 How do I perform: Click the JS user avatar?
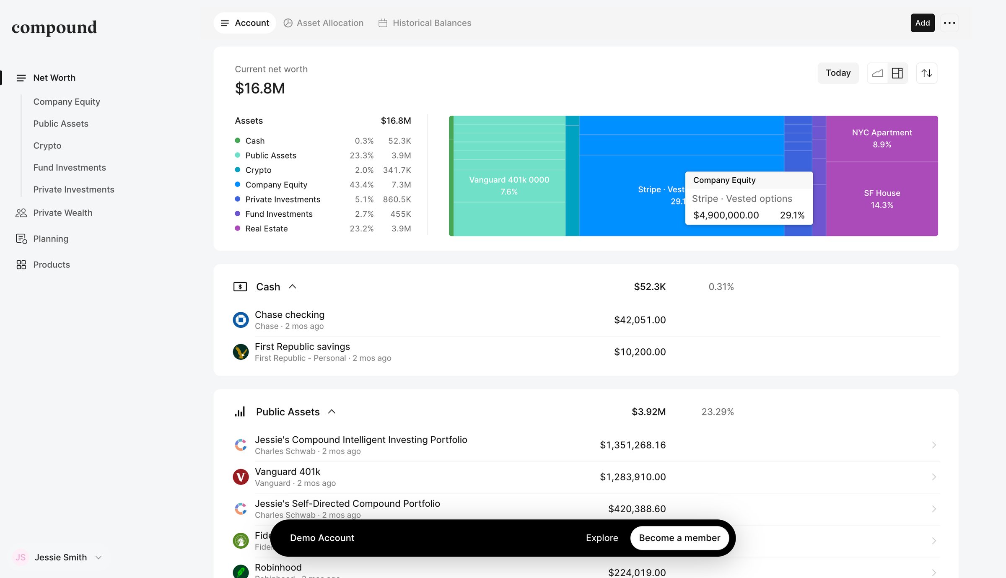(x=21, y=557)
